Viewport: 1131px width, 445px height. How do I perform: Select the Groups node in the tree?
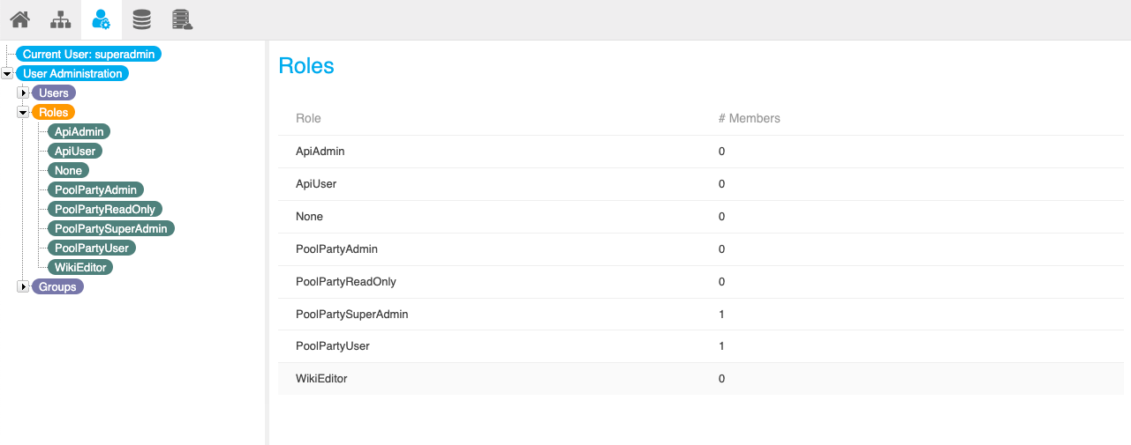coord(57,286)
